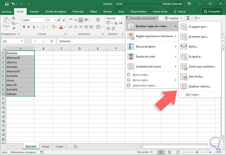Click the percent style icon
Viewport: 226px width, 155px height.
click(x=116, y=23)
